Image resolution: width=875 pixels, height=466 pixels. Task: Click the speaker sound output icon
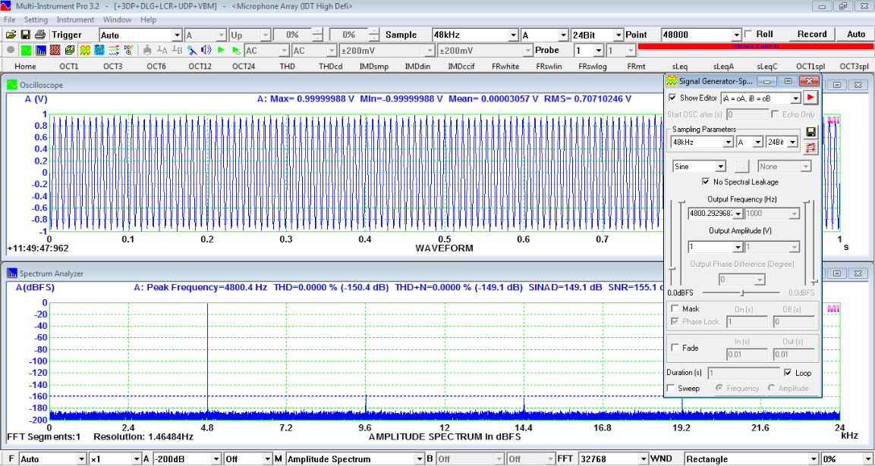tap(206, 50)
